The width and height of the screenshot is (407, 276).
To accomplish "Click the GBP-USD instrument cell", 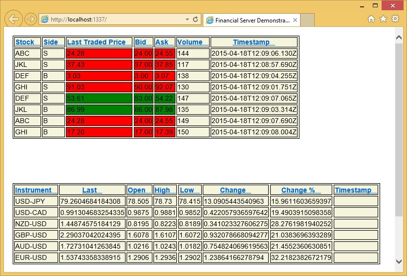I will tap(36, 235).
